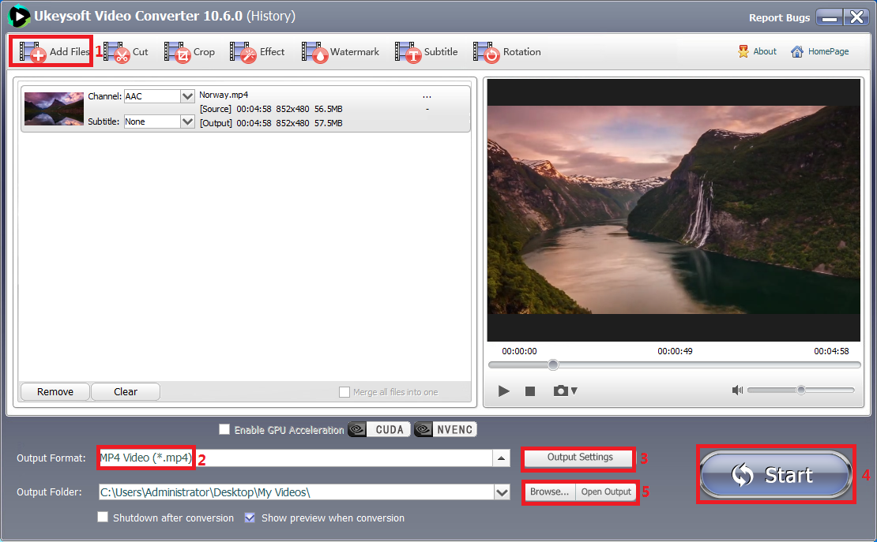Click the Output Settings button
This screenshot has width=877, height=542.
pos(579,458)
